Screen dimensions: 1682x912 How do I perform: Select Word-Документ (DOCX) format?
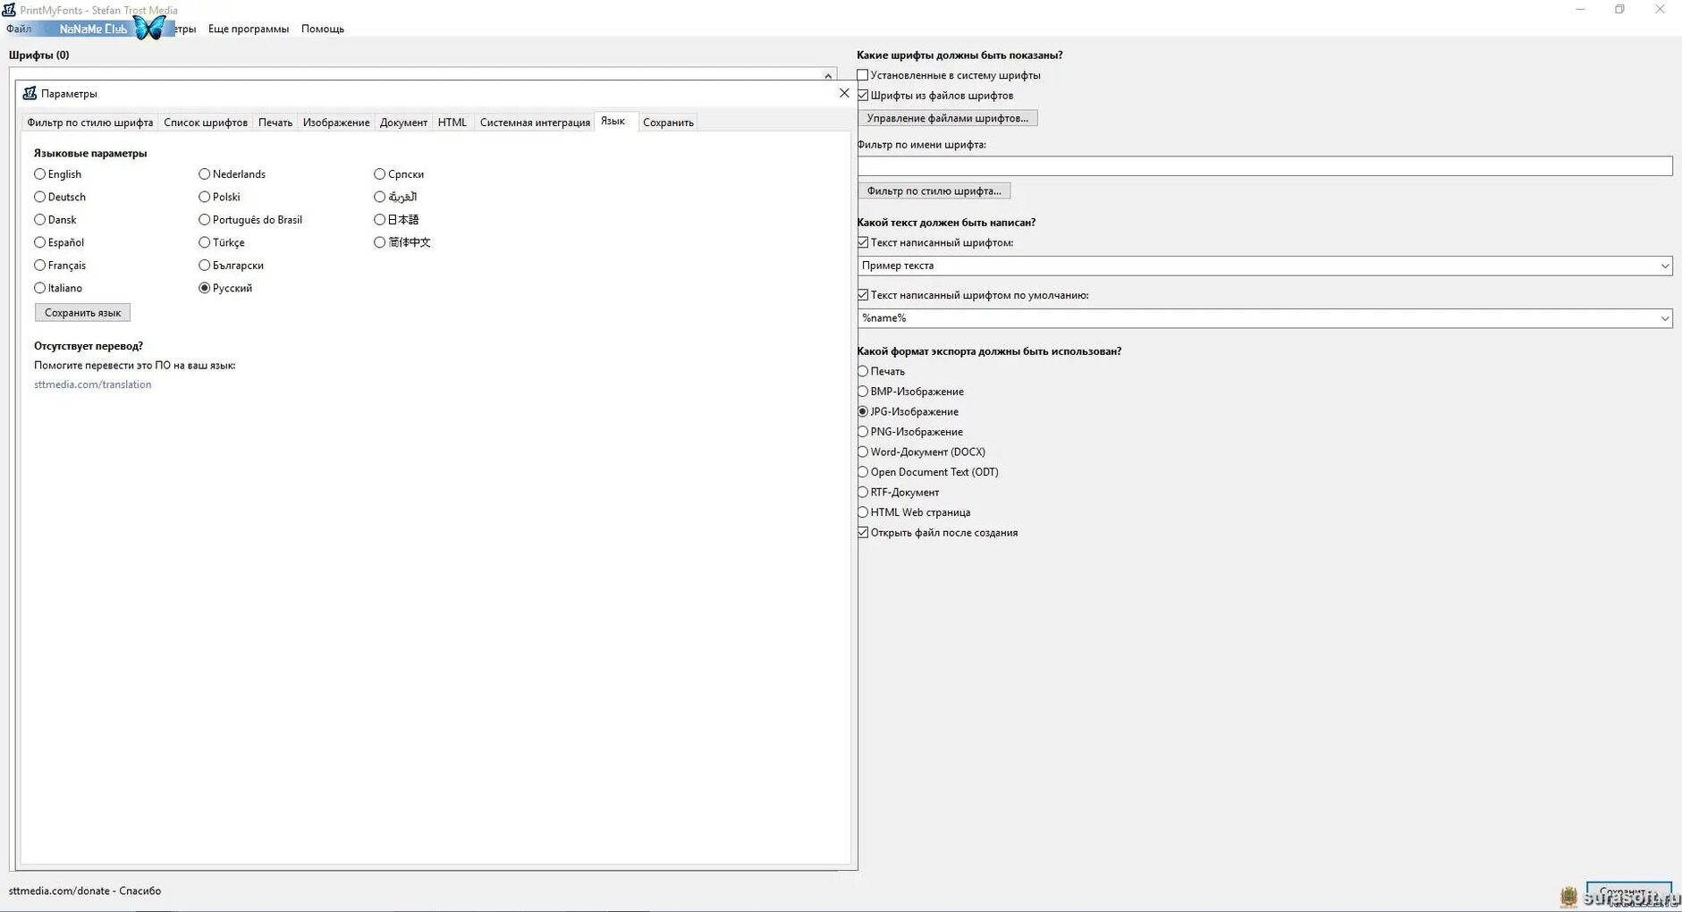tap(922, 452)
